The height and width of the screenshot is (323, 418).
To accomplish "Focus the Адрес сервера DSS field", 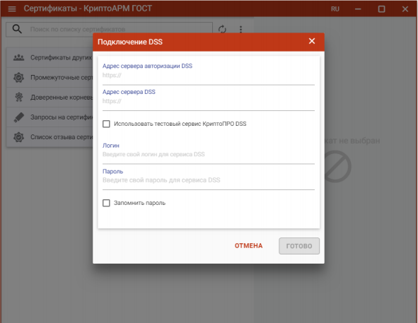I will point(209,101).
